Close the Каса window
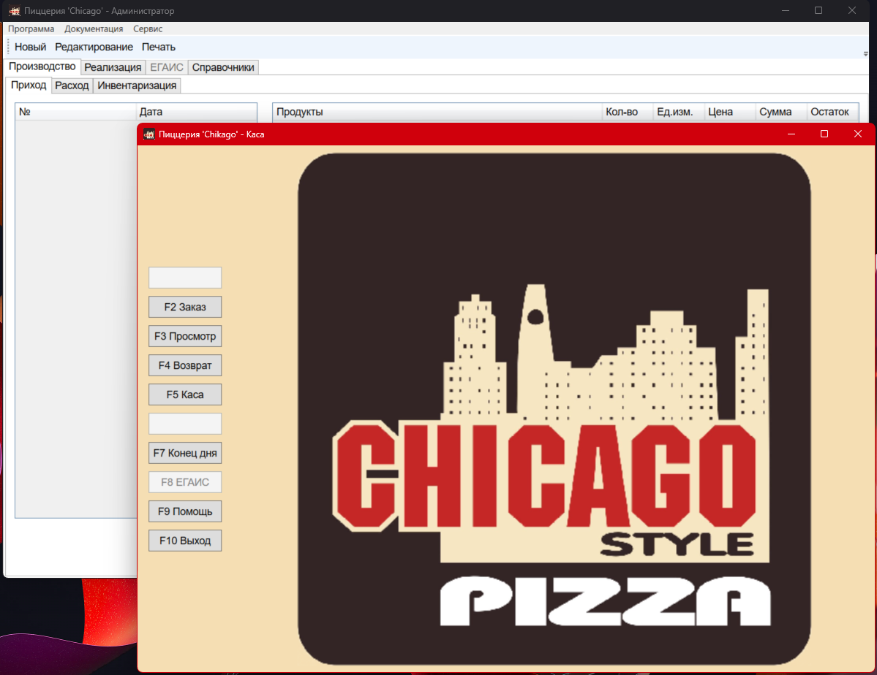Viewport: 877px width, 675px height. click(857, 134)
